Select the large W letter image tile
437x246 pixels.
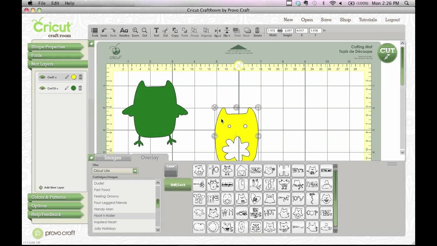pos(199,199)
